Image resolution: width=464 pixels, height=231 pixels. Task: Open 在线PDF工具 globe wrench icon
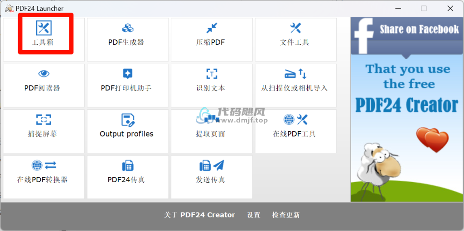[295, 120]
